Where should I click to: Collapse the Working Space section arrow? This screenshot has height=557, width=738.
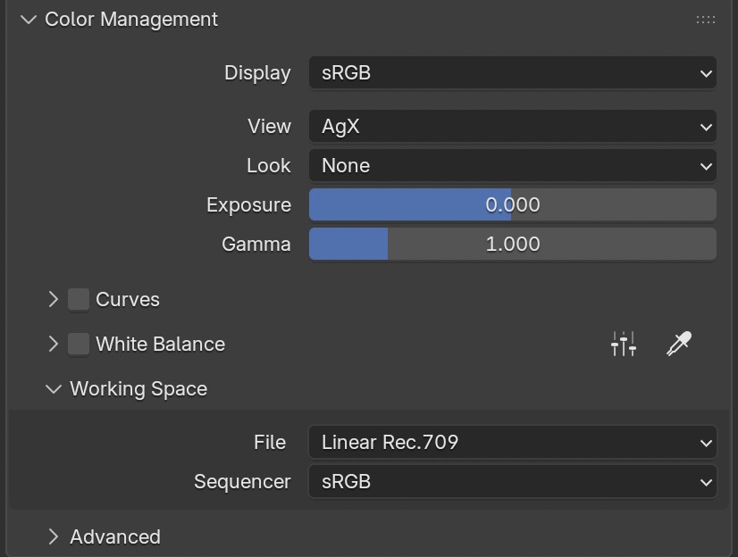54,389
